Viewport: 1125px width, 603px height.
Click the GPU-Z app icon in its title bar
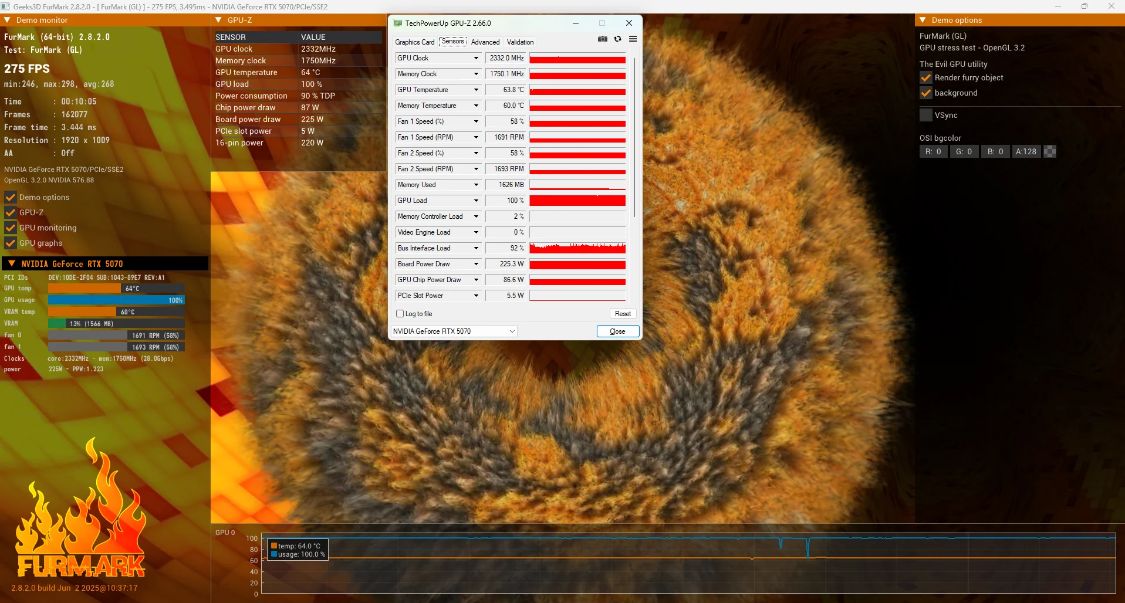point(398,23)
